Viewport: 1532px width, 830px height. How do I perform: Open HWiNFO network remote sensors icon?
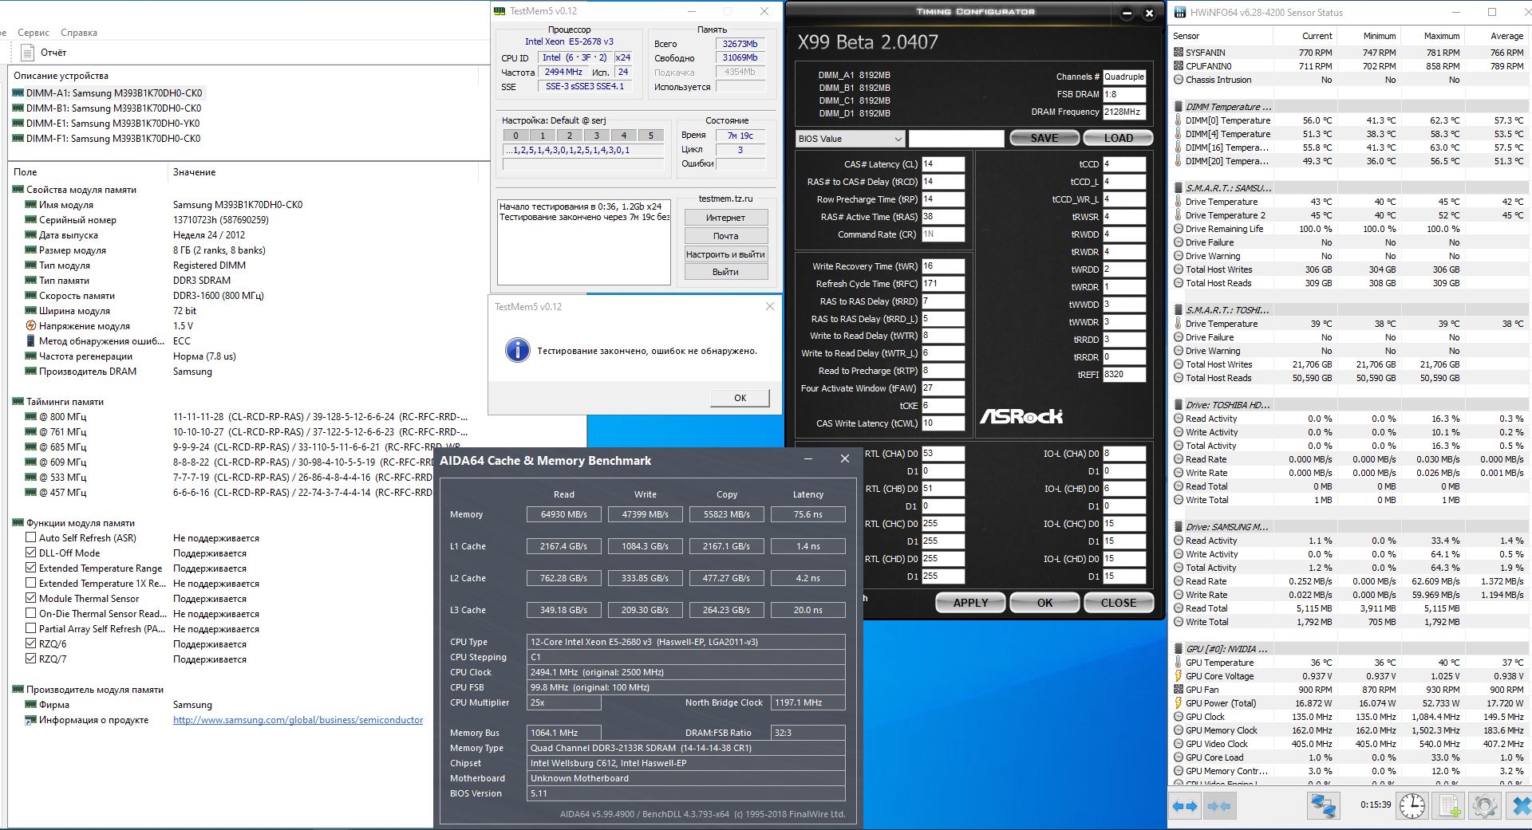pyautogui.click(x=1322, y=805)
